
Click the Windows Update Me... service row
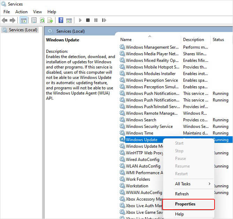pos(144,146)
